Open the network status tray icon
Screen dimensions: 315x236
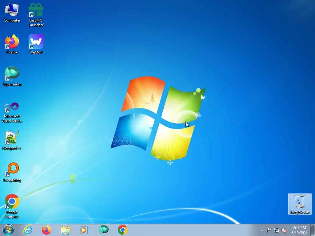click(277, 230)
